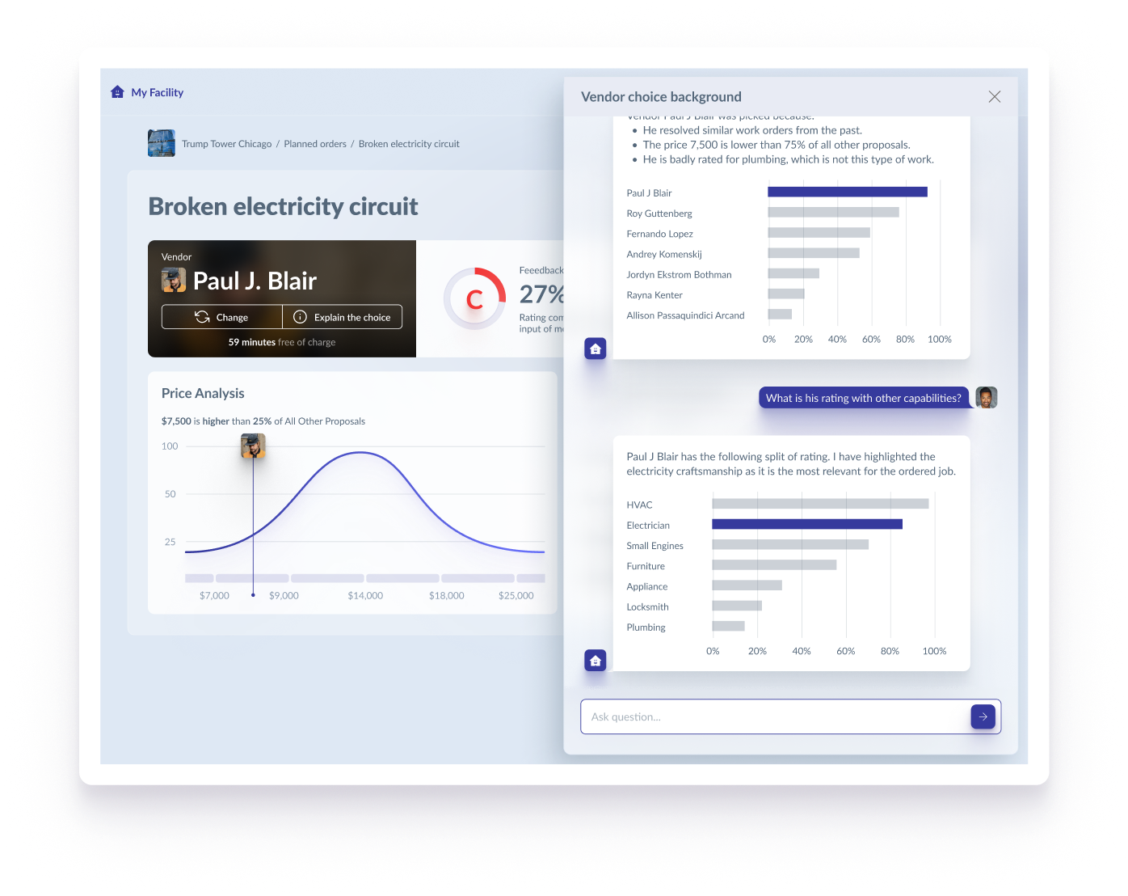This screenshot has height=896, width=1128.
Task: Close the Vendor choice background panel
Action: coord(995,96)
